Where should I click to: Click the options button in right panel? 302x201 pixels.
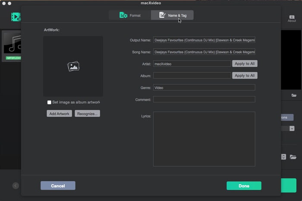click(x=287, y=118)
